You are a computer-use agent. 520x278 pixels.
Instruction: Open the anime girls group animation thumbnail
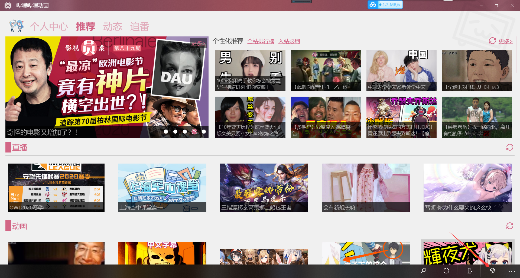pyautogui.click(x=264, y=256)
